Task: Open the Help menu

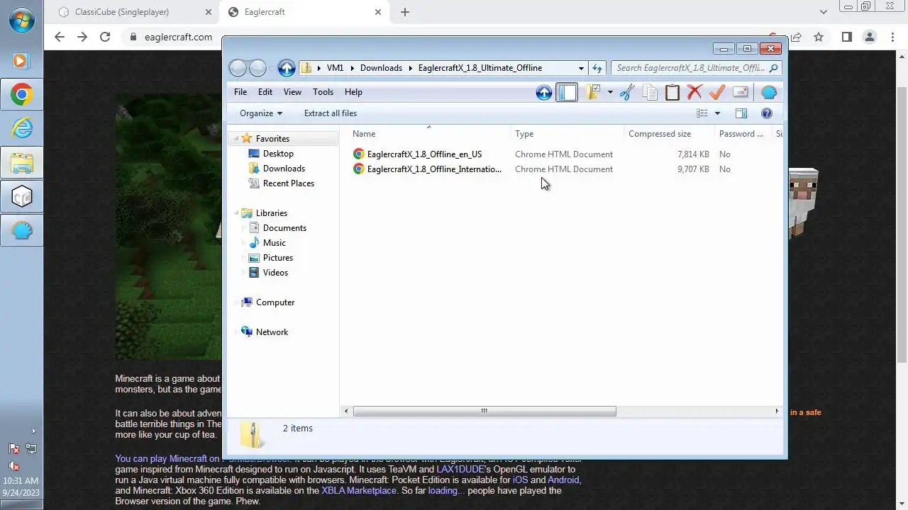Action: point(353,92)
